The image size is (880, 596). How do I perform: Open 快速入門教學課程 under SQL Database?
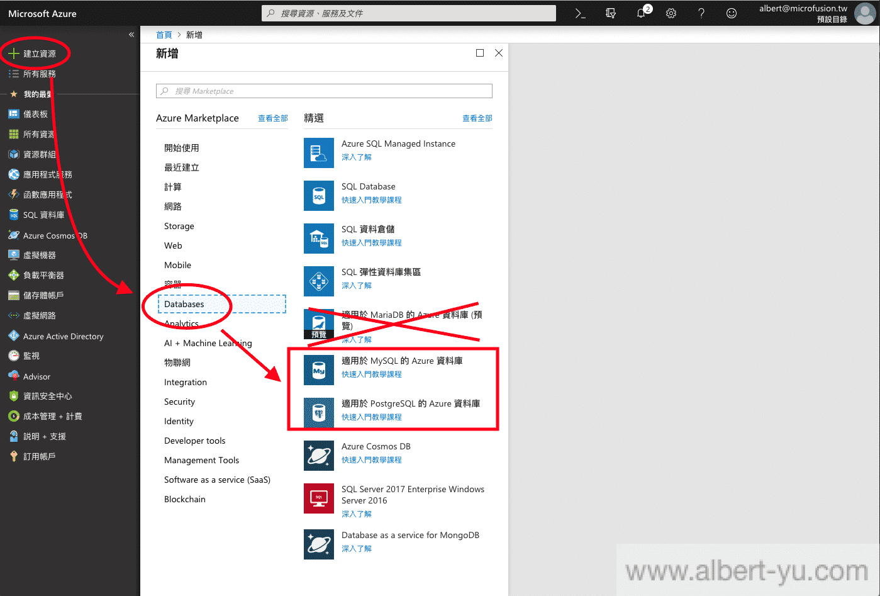tap(372, 200)
